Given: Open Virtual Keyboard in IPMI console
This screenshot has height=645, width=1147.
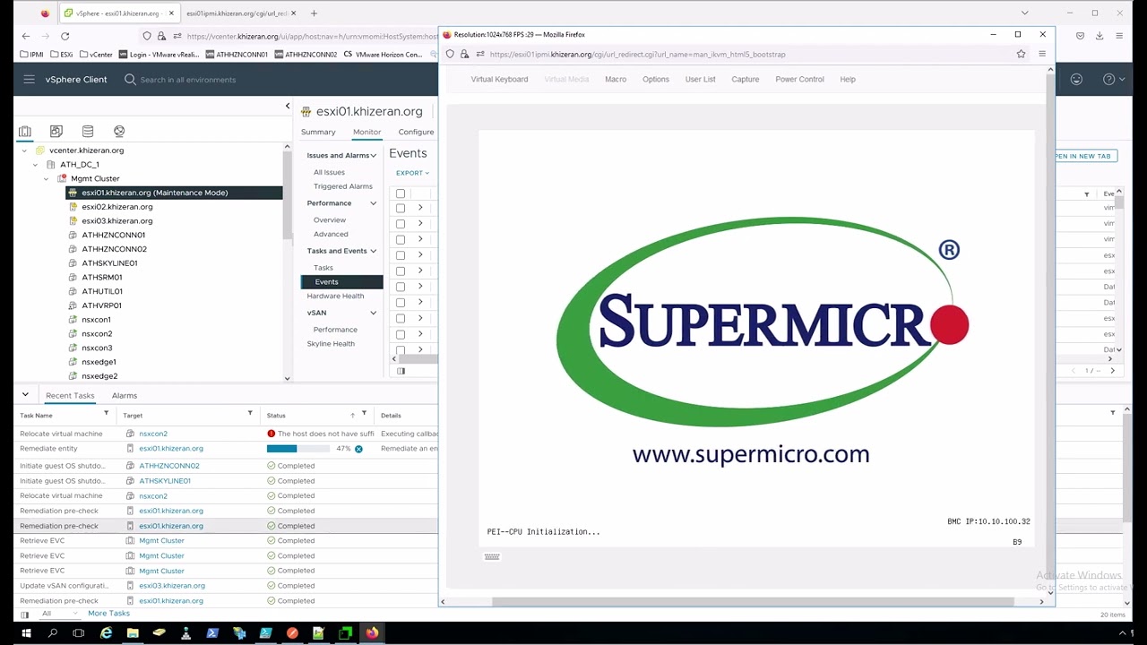Looking at the screenshot, I should pyautogui.click(x=499, y=79).
